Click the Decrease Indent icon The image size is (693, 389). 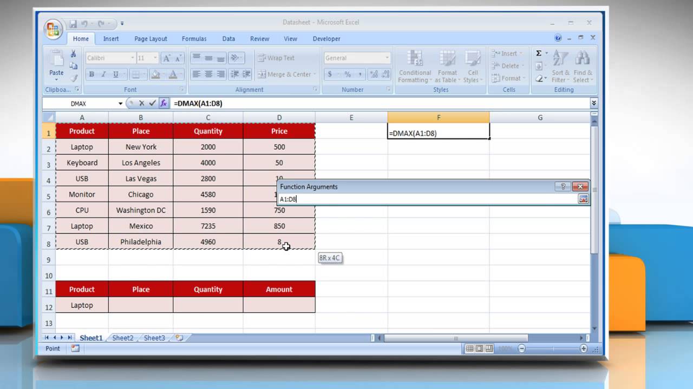234,75
